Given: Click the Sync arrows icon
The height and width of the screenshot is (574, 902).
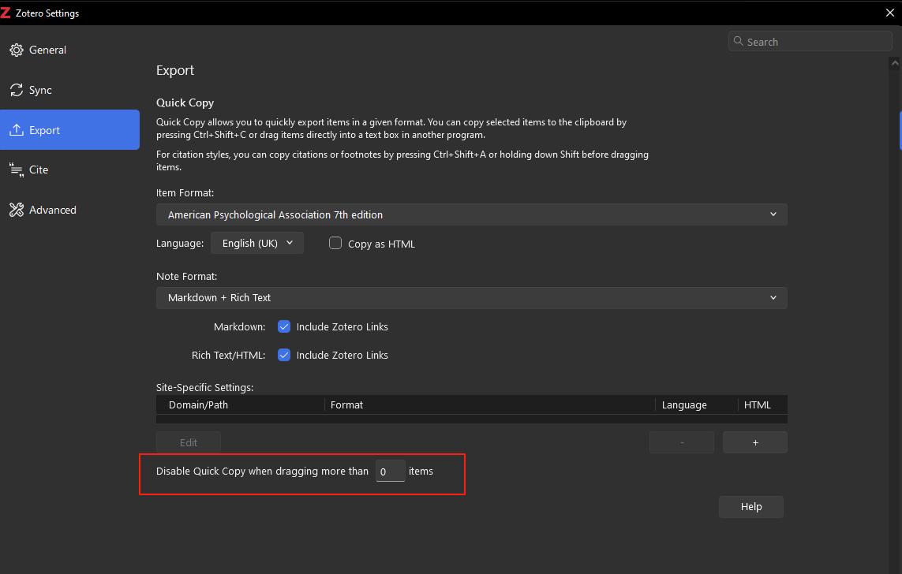Looking at the screenshot, I should 16,90.
